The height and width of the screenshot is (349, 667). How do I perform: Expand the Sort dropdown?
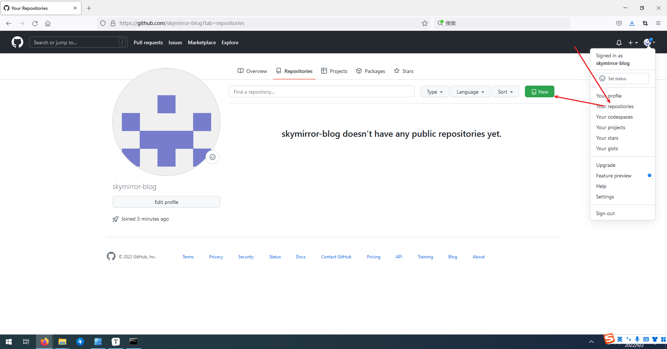pyautogui.click(x=506, y=92)
